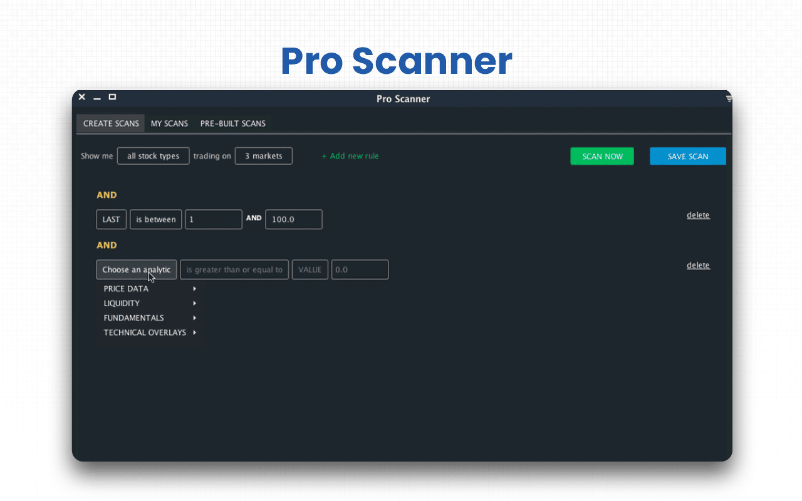Open the PRE-BUILT SCANS tab
This screenshot has height=501, width=802.
point(232,123)
